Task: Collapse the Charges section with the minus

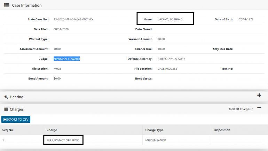Action: [259, 108]
